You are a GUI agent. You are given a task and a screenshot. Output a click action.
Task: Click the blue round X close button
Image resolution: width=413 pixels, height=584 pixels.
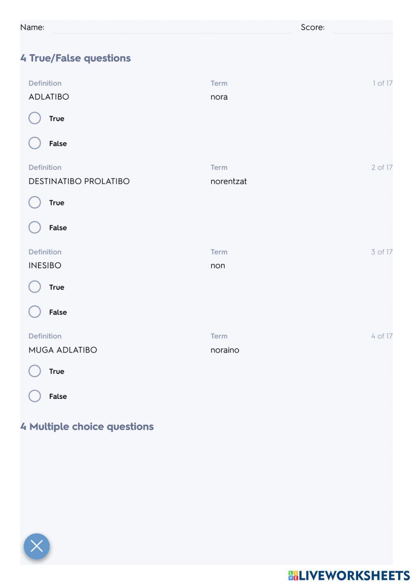pos(37,546)
